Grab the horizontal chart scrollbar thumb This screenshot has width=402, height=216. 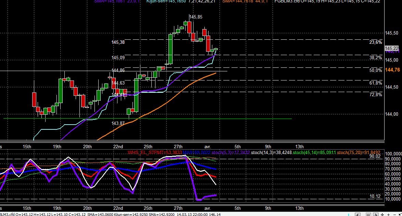[368, 215]
